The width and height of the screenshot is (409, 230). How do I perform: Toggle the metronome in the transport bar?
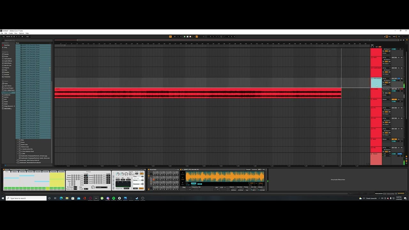(x=22, y=37)
